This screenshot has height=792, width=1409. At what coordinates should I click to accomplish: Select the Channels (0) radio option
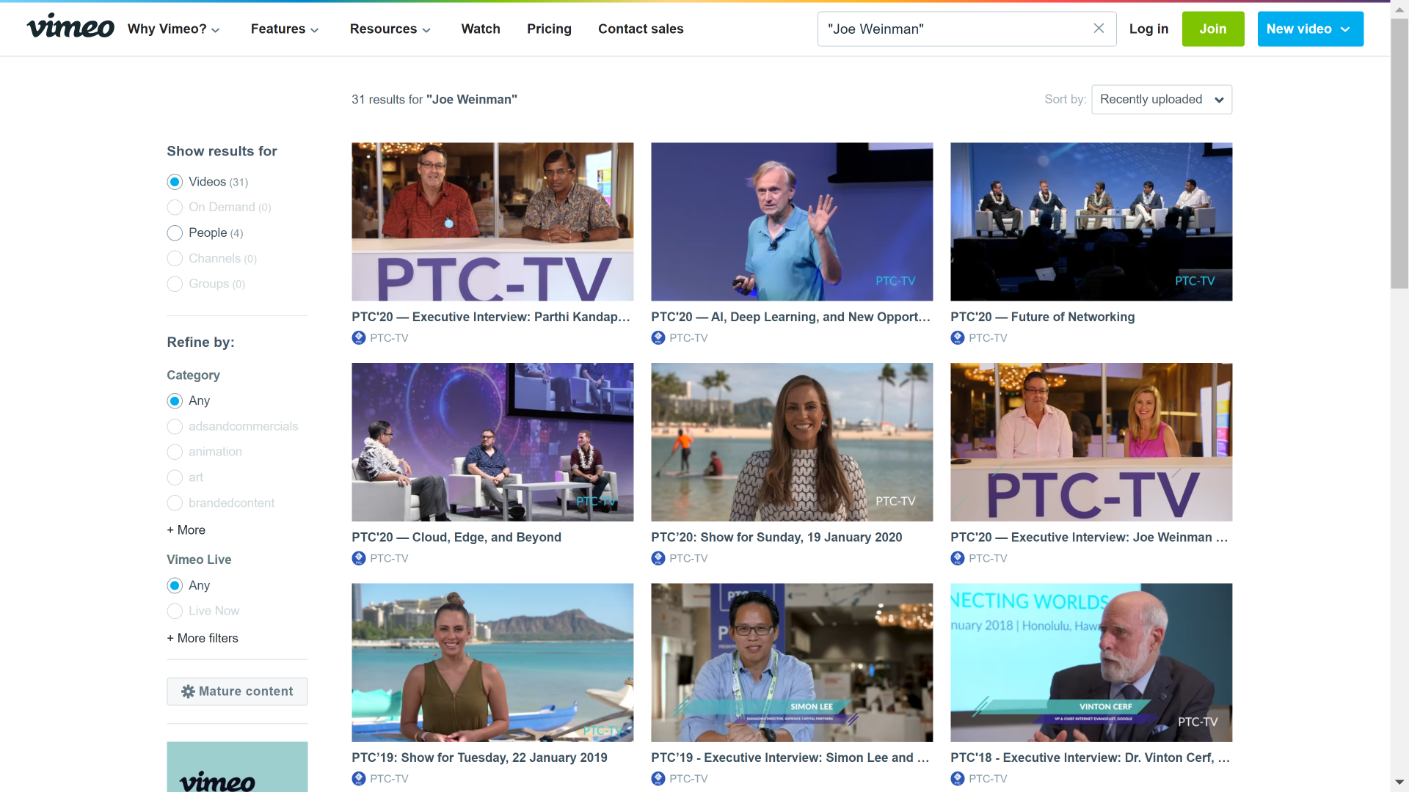tap(175, 259)
